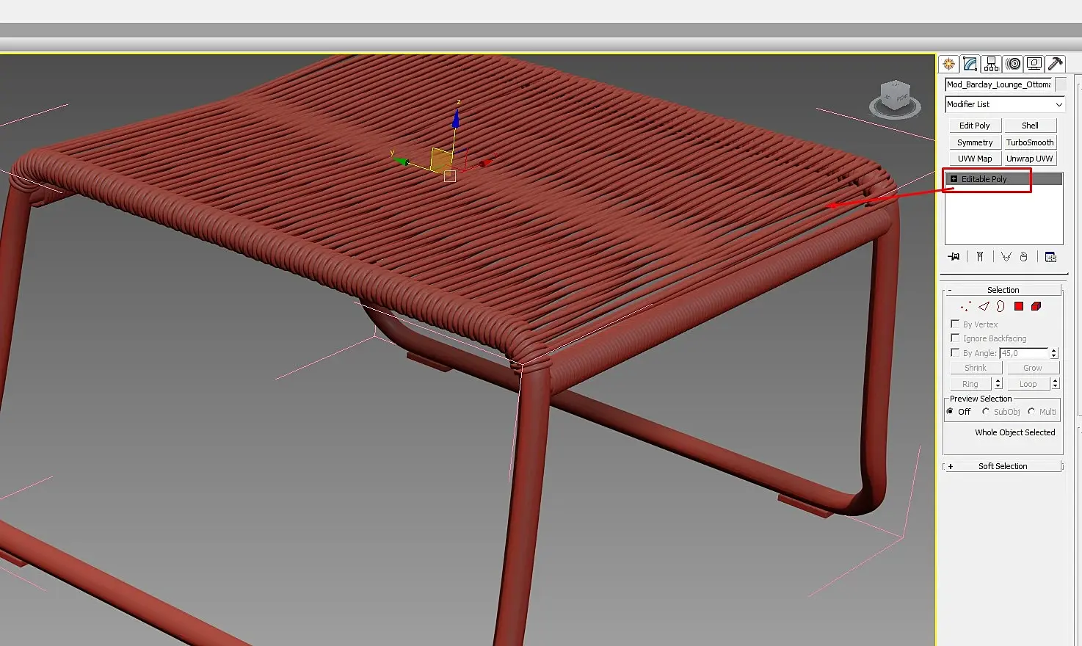This screenshot has width=1082, height=646.
Task: Expand the Soft Selection rollout
Action: (x=1003, y=466)
